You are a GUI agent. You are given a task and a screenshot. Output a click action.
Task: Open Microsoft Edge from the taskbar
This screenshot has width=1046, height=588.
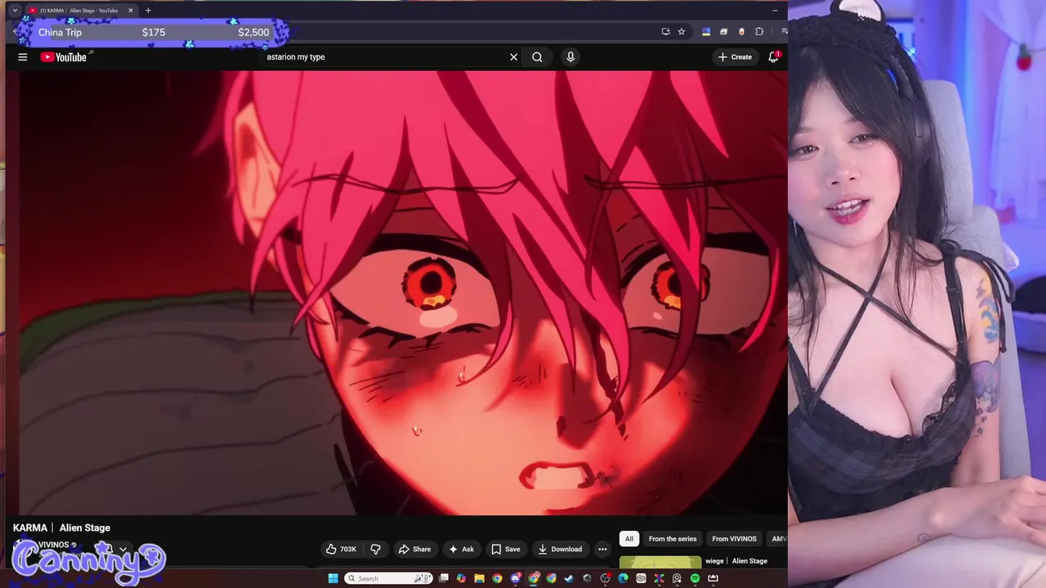(623, 578)
